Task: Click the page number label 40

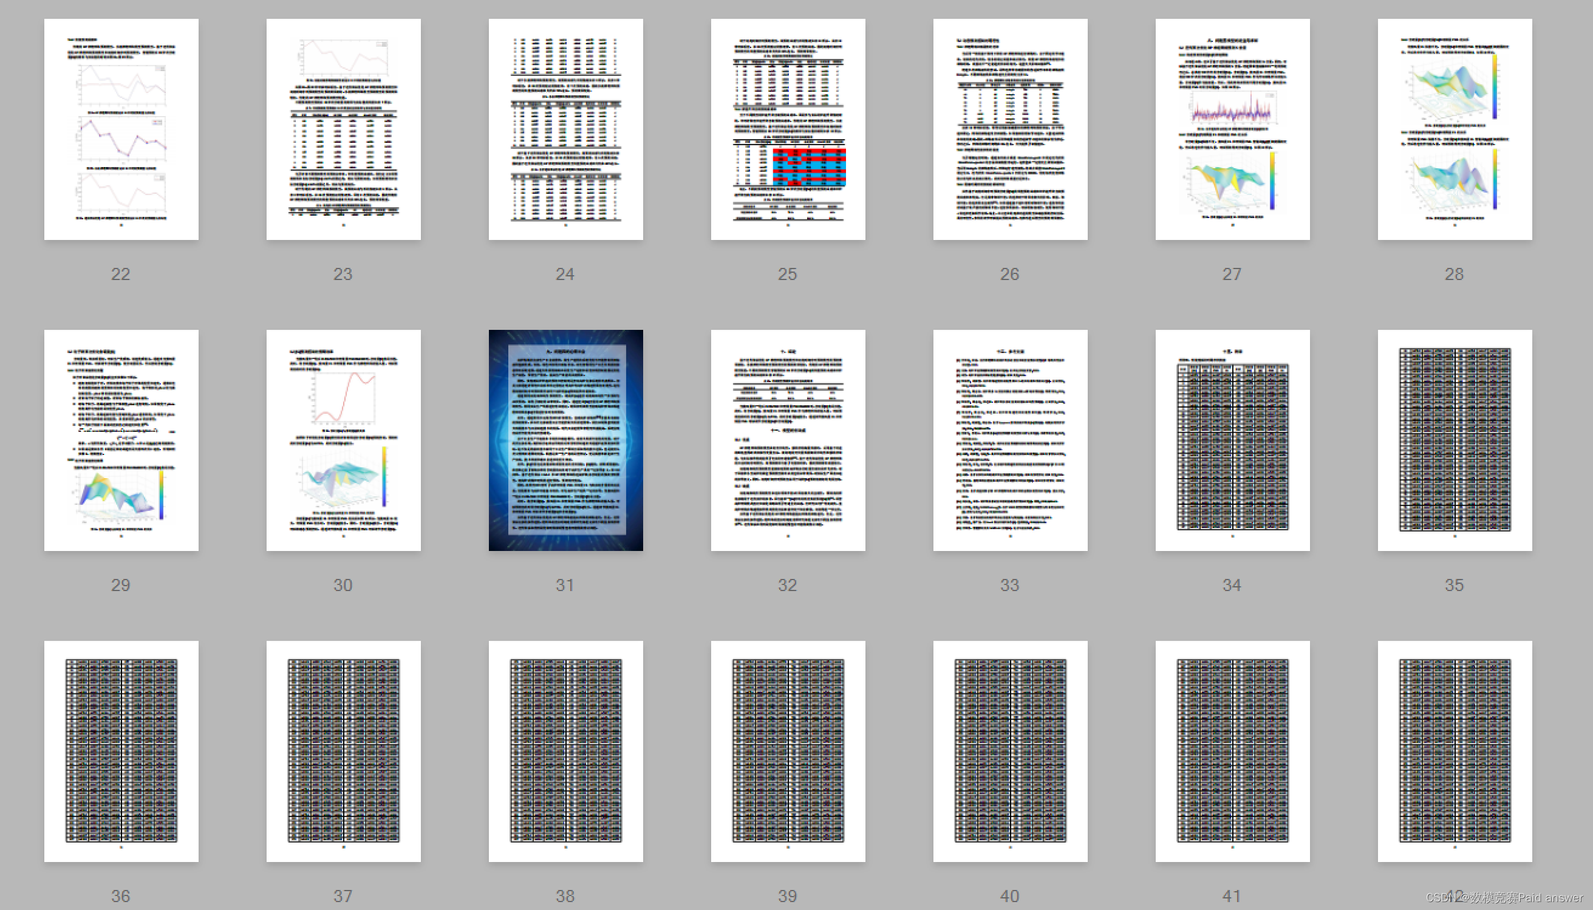Action: pos(1010,896)
